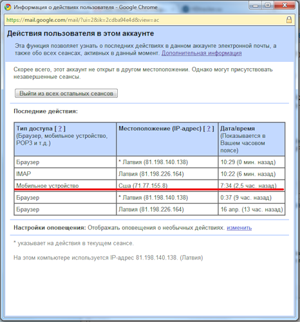Click 'Выйти из всех остальных сеансов' button
Screen dimensions: 300x322
[x=66, y=93]
